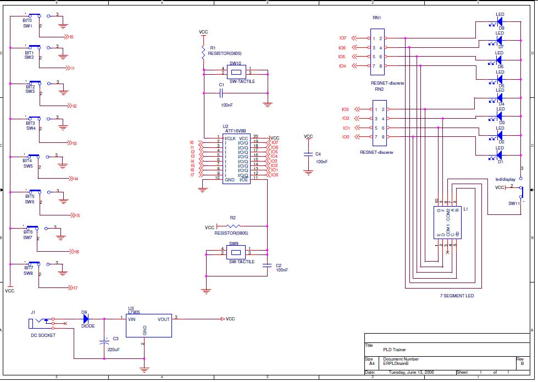Click the 'PLD Trainer' title text

[x=394, y=350]
